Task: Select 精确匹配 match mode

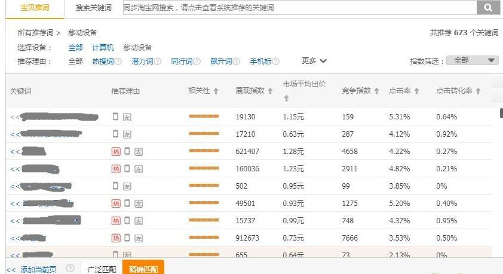Action: click(143, 269)
